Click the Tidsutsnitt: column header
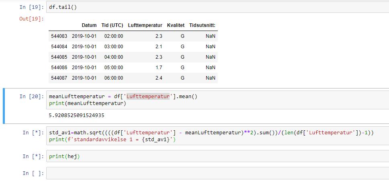Viewport: 389px width, 181px height. click(202, 25)
